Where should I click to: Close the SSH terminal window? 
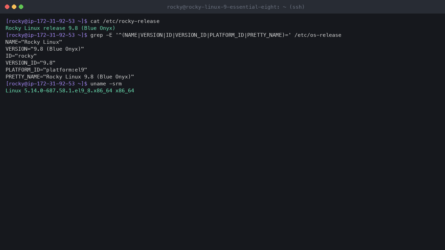pyautogui.click(x=7, y=7)
